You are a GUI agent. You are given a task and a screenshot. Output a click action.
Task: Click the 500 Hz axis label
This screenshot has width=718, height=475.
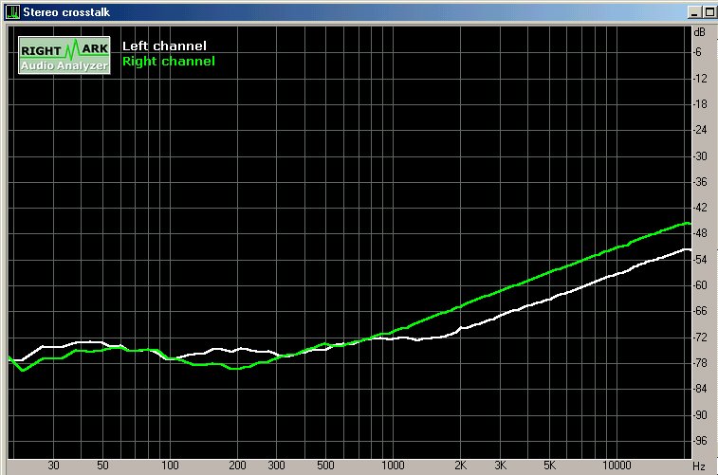pos(325,466)
